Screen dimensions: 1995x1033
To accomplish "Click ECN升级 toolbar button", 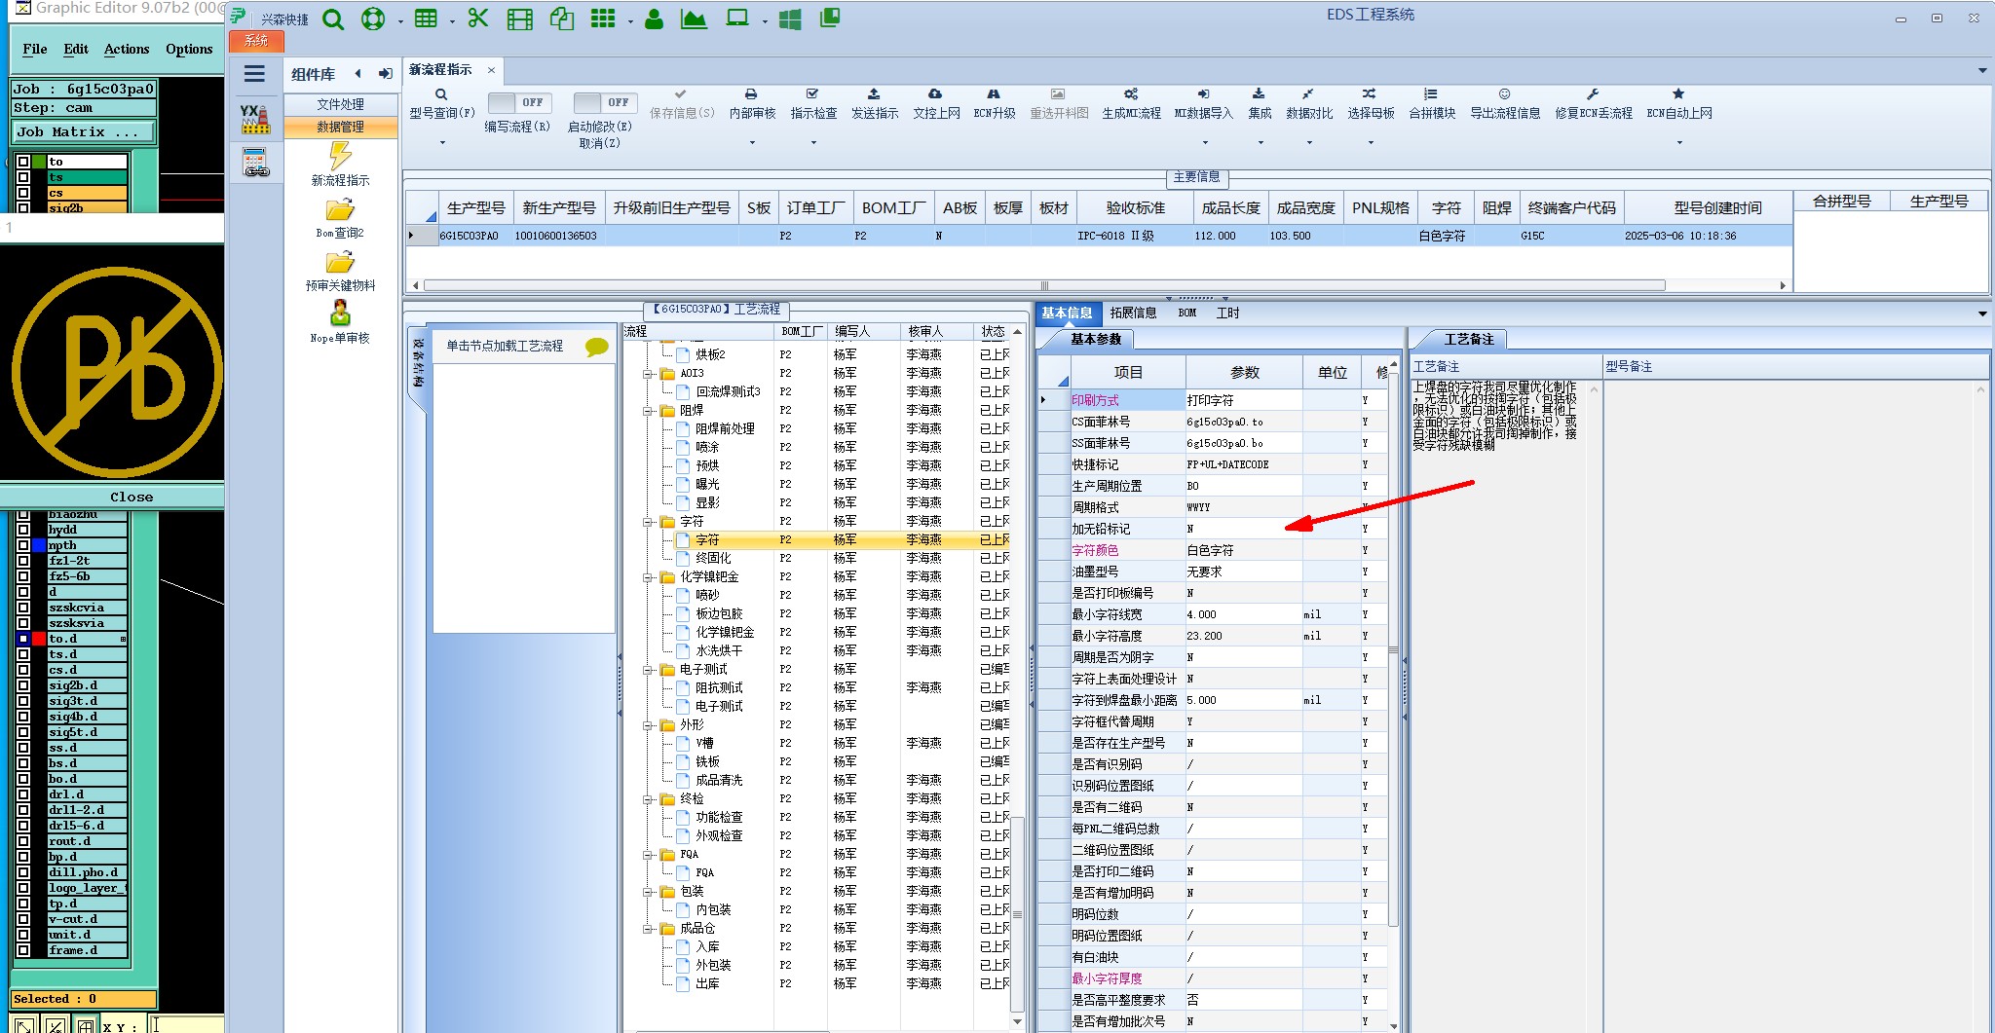I will (995, 104).
